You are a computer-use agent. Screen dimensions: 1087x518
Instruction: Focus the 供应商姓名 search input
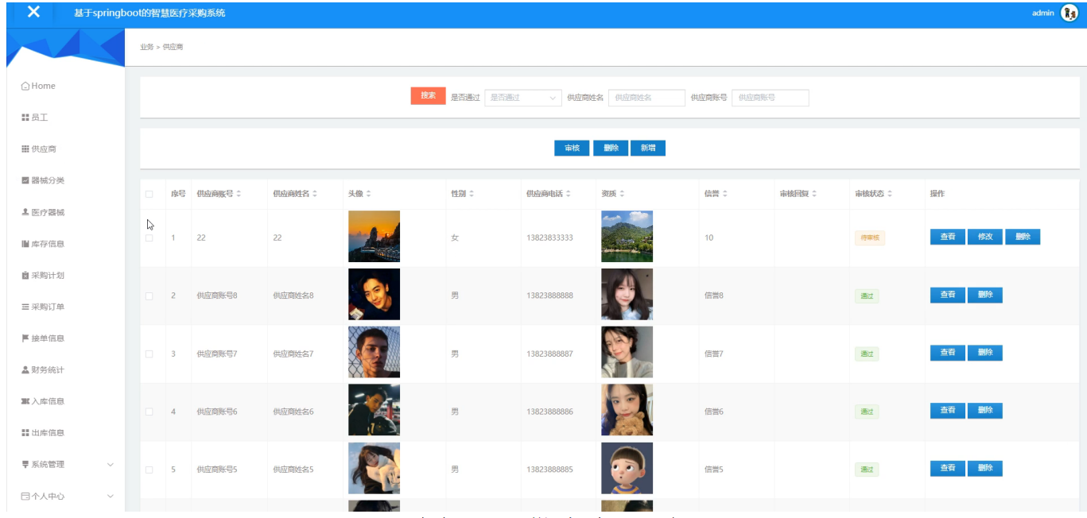pyautogui.click(x=646, y=98)
